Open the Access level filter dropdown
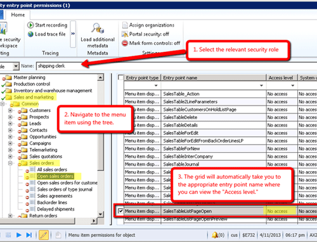Viewport: 317px width, 242px height. pyautogui.click(x=293, y=86)
